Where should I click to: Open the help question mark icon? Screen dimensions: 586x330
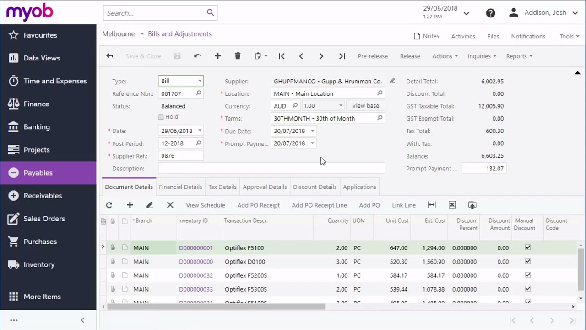(490, 13)
